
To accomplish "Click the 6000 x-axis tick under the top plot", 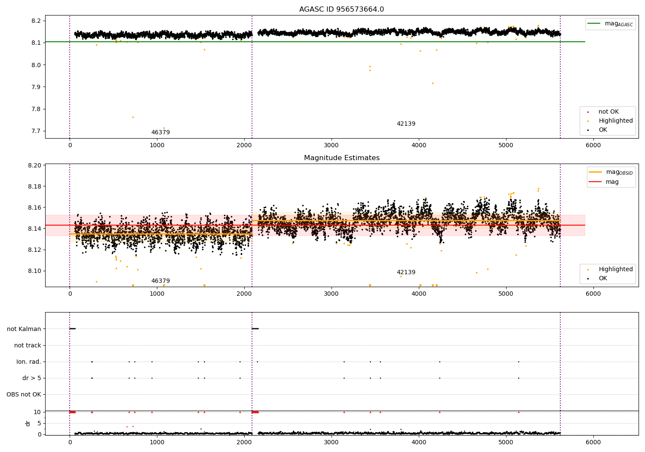I will click(x=593, y=146).
